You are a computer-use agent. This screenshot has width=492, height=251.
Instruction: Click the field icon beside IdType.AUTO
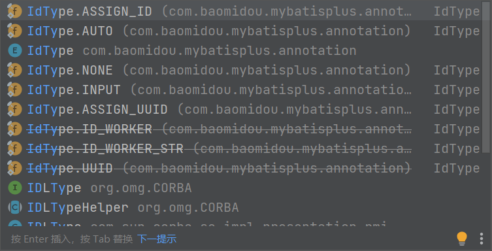click(14, 31)
